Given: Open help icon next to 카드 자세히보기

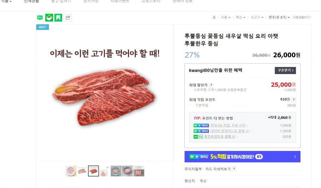Looking at the screenshot, I should pos(234,169).
